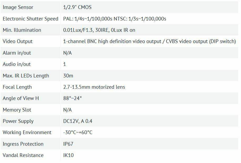Select the PAL/NTSC shutter speed value
Screen dimensions: 241x163
pyautogui.click(x=115, y=19)
